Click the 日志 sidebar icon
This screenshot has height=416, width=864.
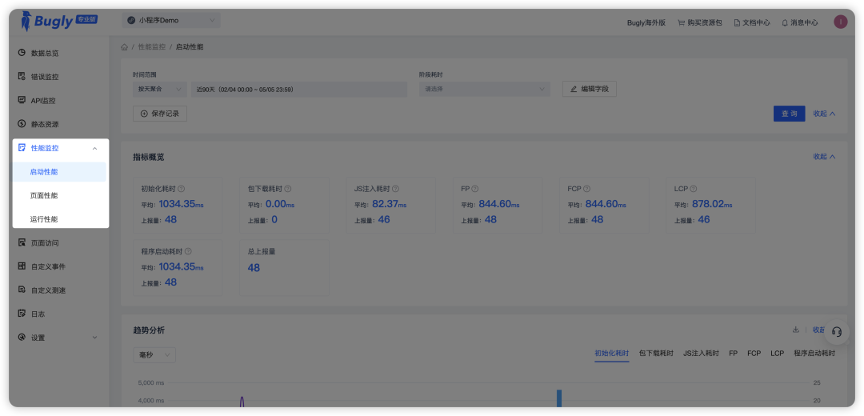(x=22, y=314)
